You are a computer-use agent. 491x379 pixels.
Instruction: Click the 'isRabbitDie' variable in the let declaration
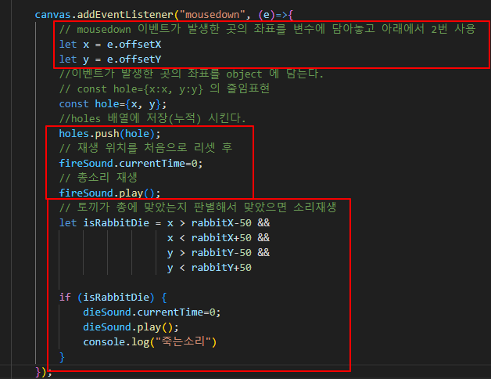click(x=116, y=222)
